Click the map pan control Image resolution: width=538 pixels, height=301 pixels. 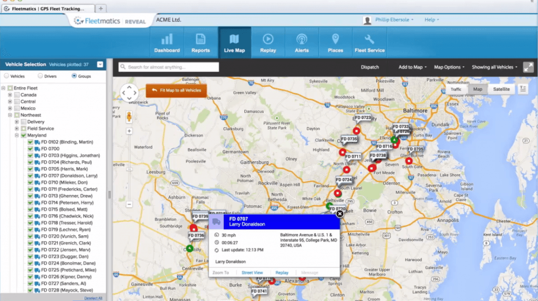click(x=129, y=92)
